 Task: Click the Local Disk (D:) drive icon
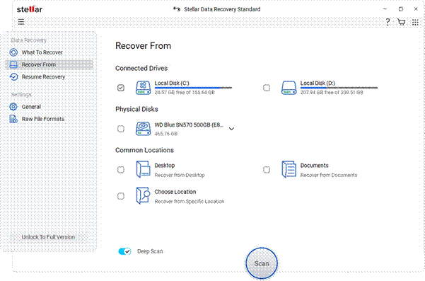(289, 88)
